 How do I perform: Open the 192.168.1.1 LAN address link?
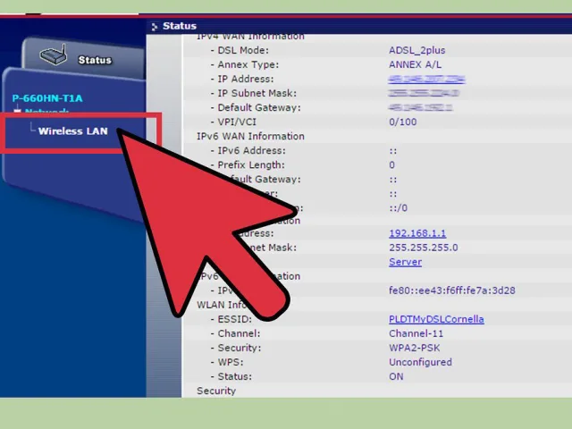point(417,233)
